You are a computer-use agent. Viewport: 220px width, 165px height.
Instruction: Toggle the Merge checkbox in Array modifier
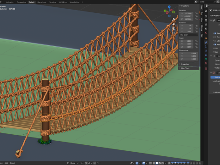(215, 44)
